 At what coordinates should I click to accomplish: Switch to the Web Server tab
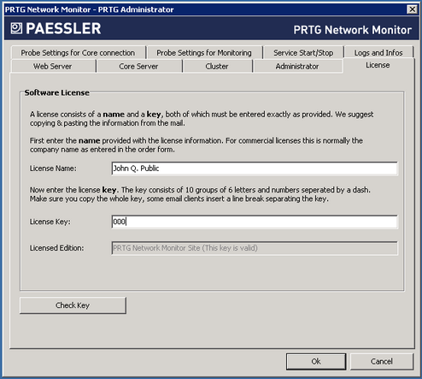(x=53, y=67)
